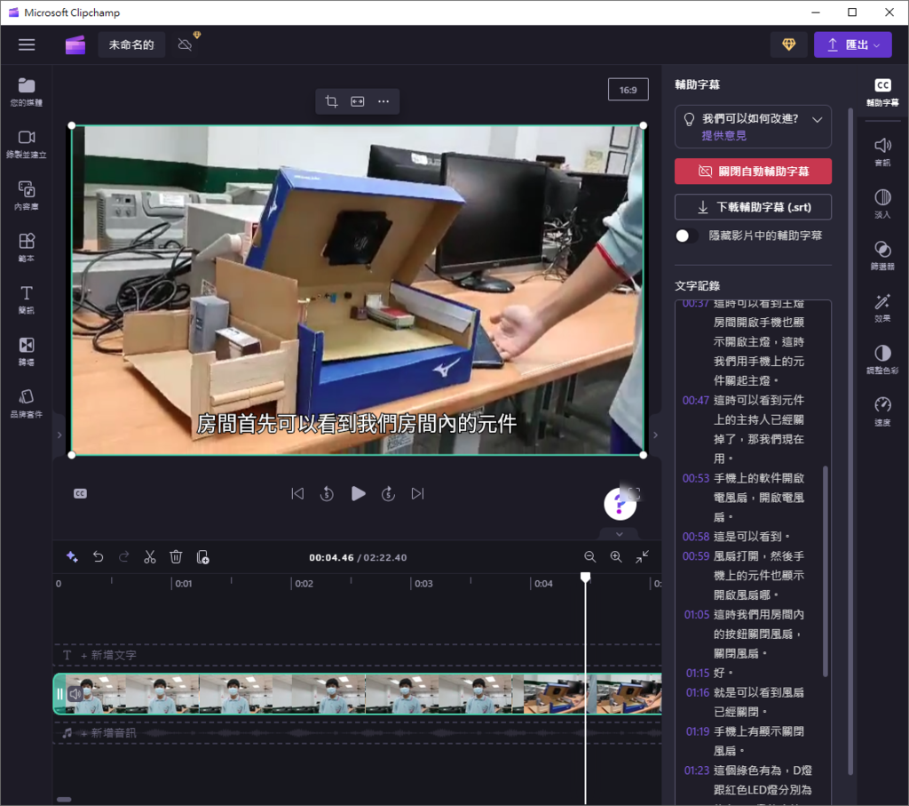Viewport: 909px width, 806px height.
Task: Select the video clip thumbnail in timeline
Action: (x=358, y=693)
